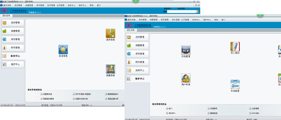Open 内部职员 shortcut in right window
This screenshot has width=281, height=120.
coord(213,109)
